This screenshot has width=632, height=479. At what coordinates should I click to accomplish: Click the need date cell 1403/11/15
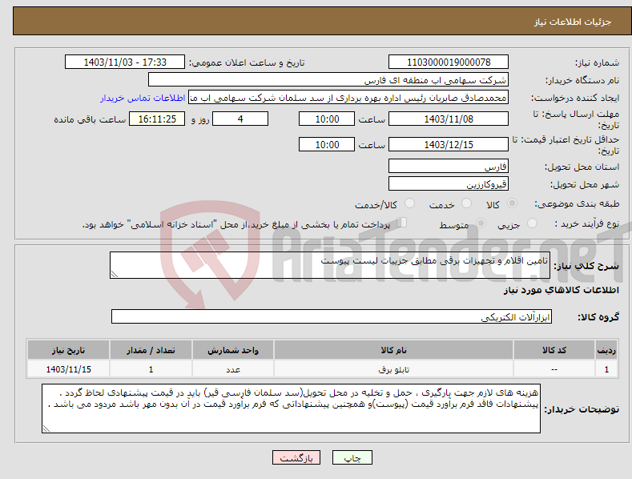point(69,369)
